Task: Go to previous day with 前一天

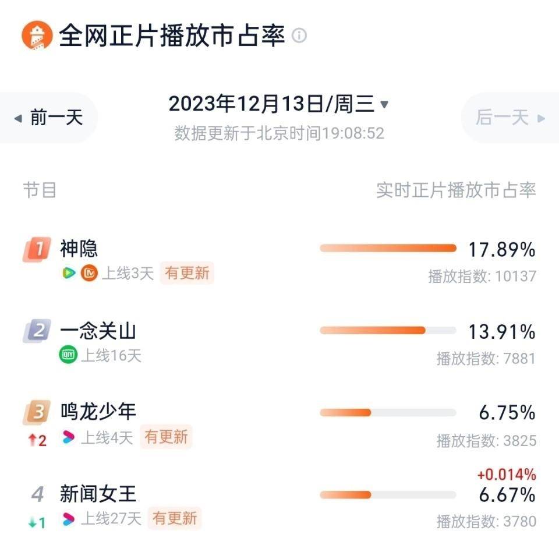Action: coord(48,117)
